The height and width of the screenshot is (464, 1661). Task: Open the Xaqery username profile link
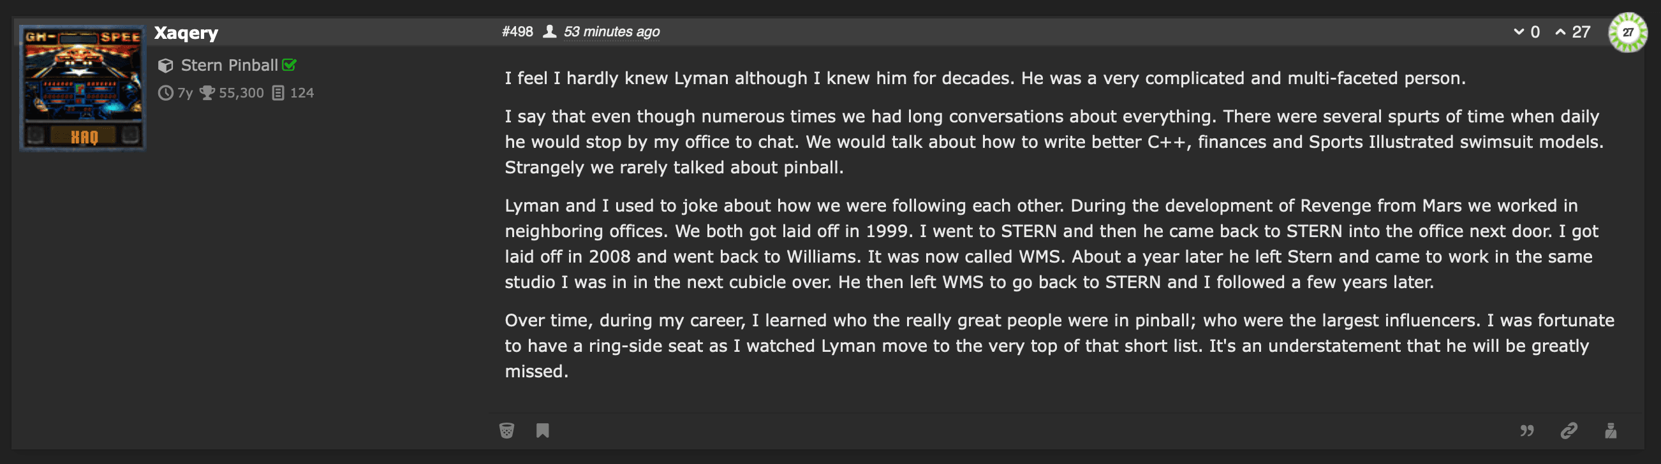tap(186, 33)
